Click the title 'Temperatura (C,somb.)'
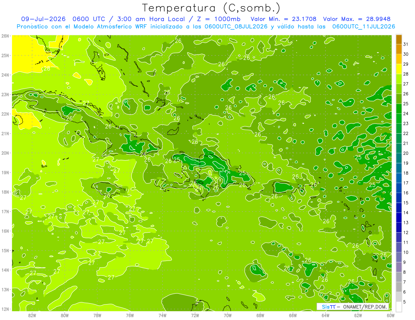The image size is (415, 320). pos(211,8)
